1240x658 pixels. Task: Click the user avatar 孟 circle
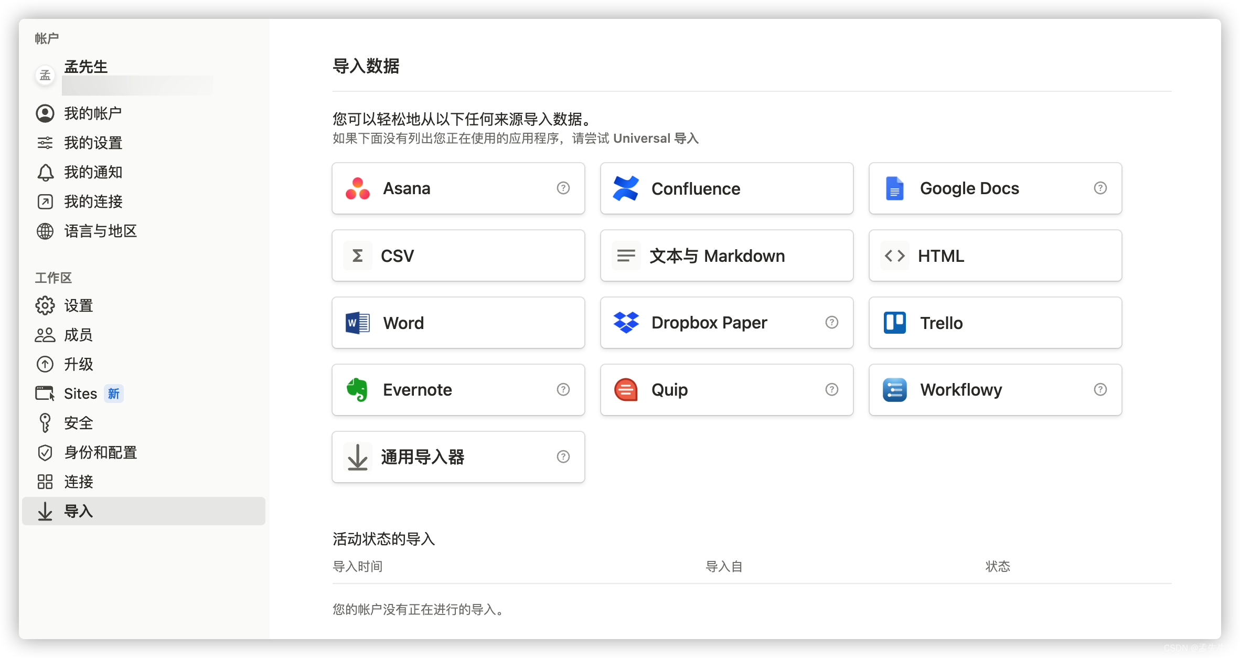45,76
